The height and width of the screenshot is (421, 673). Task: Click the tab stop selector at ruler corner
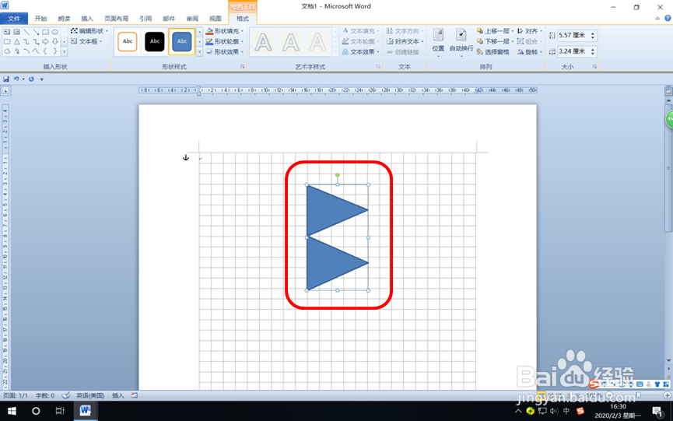pyautogui.click(x=5, y=90)
